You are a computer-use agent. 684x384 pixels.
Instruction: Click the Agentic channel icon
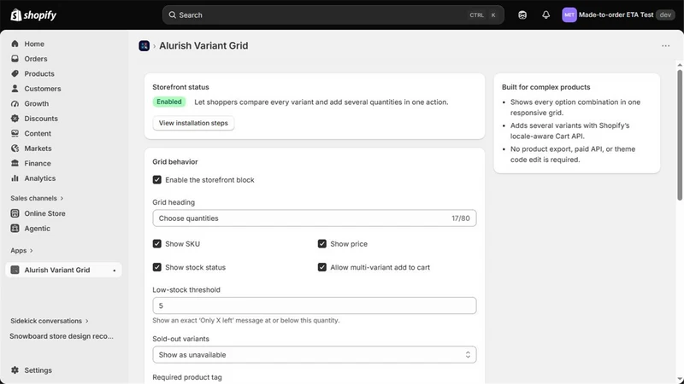pyautogui.click(x=15, y=228)
